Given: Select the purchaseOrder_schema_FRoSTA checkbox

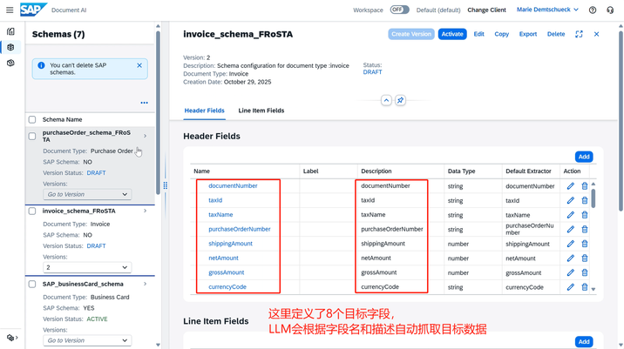Looking at the screenshot, I should [x=32, y=137].
